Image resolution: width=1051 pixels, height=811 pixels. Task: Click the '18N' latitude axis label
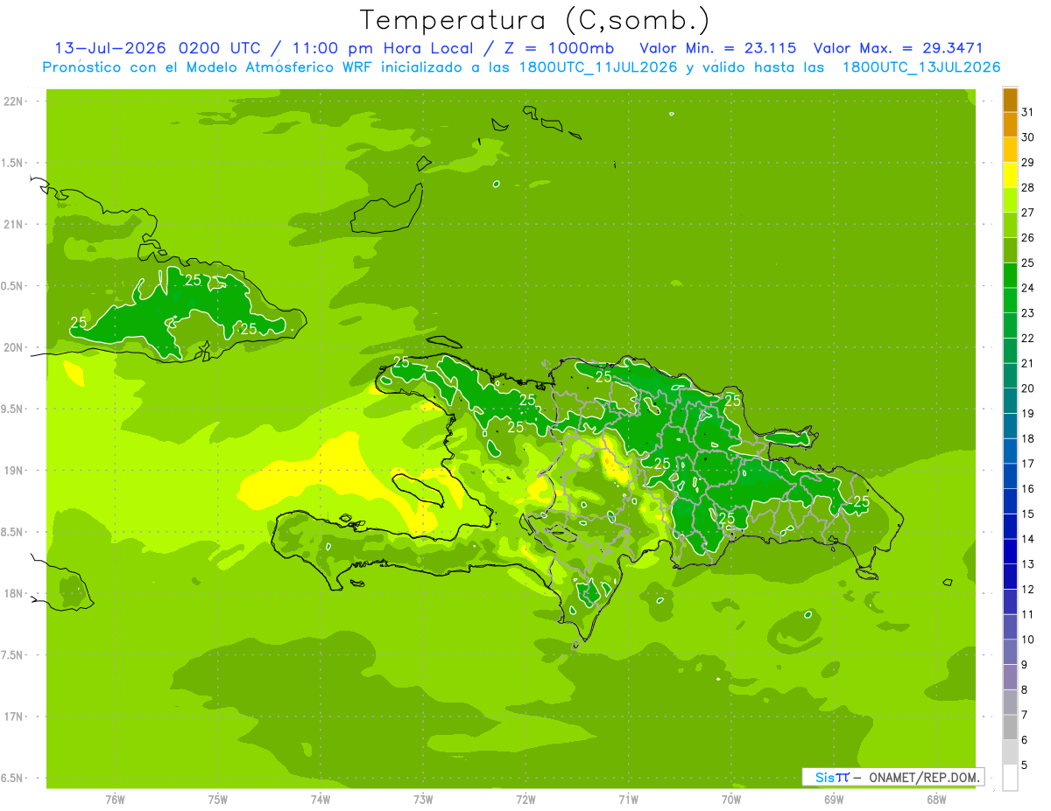[12, 593]
